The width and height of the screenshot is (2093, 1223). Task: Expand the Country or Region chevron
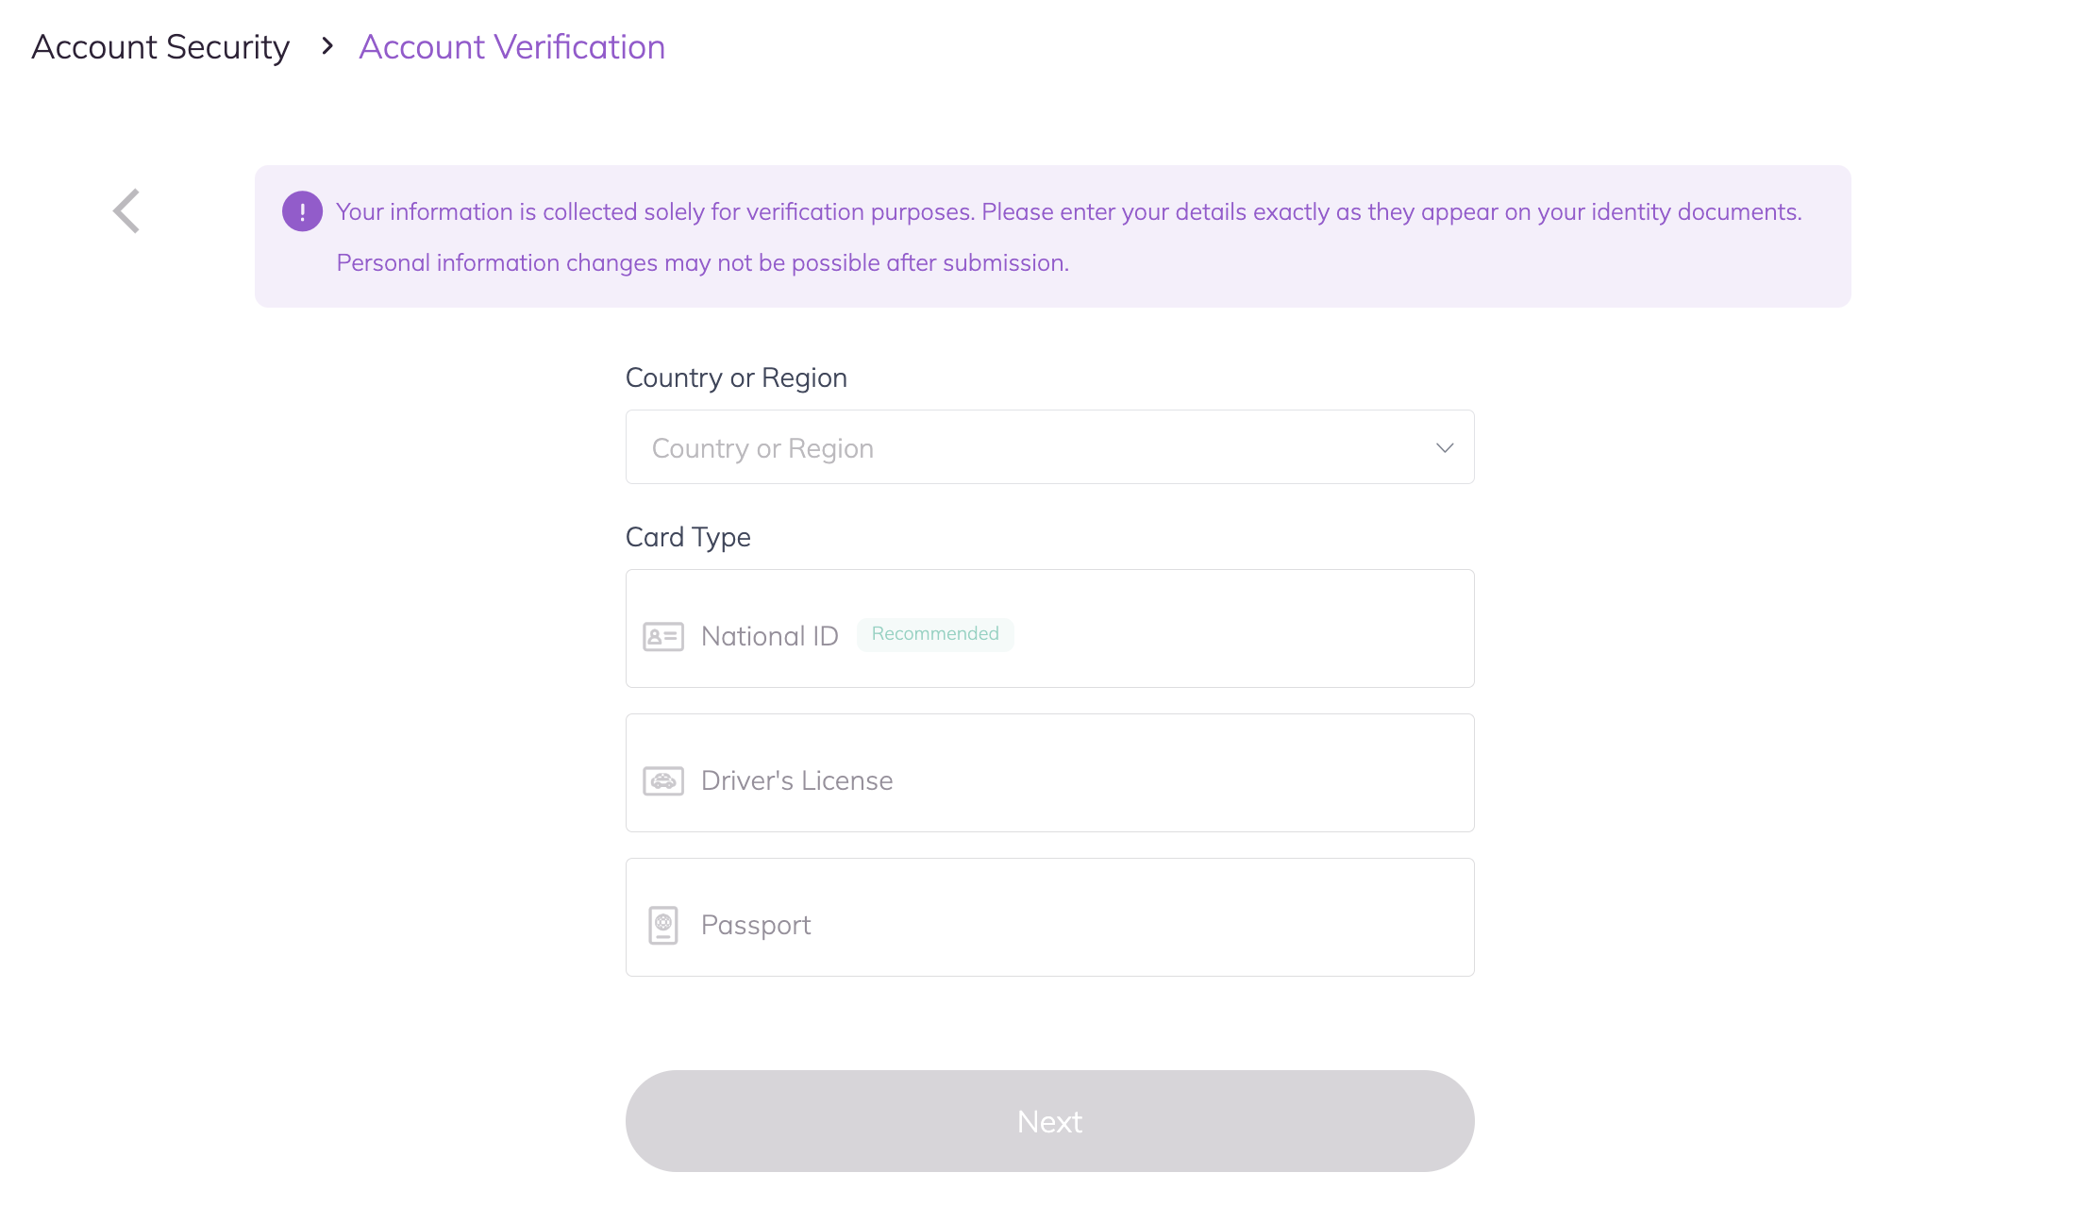(x=1444, y=447)
